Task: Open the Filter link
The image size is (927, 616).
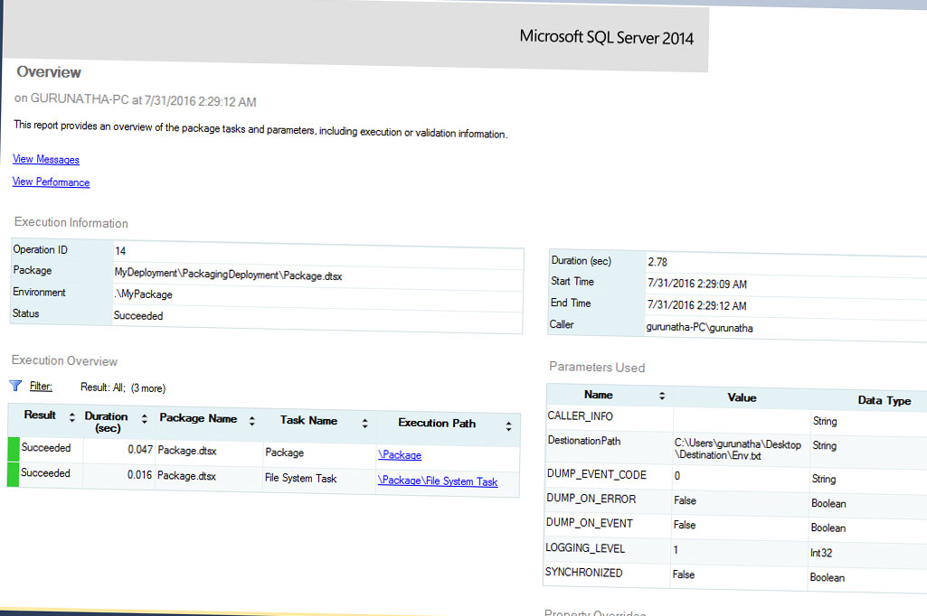Action: point(41,386)
